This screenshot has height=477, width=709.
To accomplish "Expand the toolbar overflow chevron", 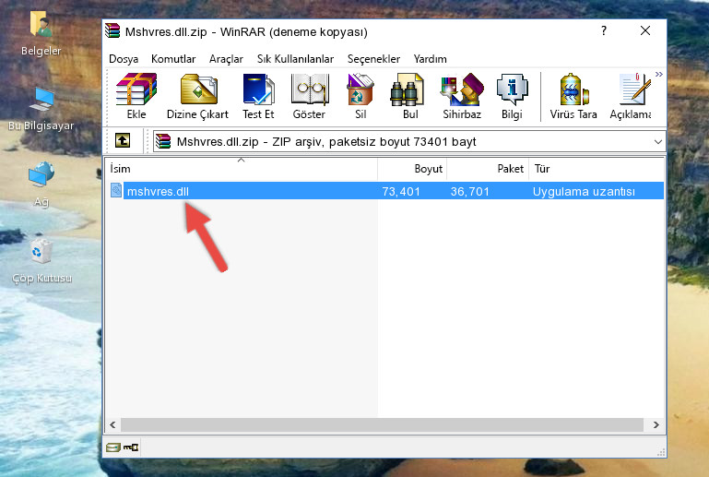I will (659, 74).
